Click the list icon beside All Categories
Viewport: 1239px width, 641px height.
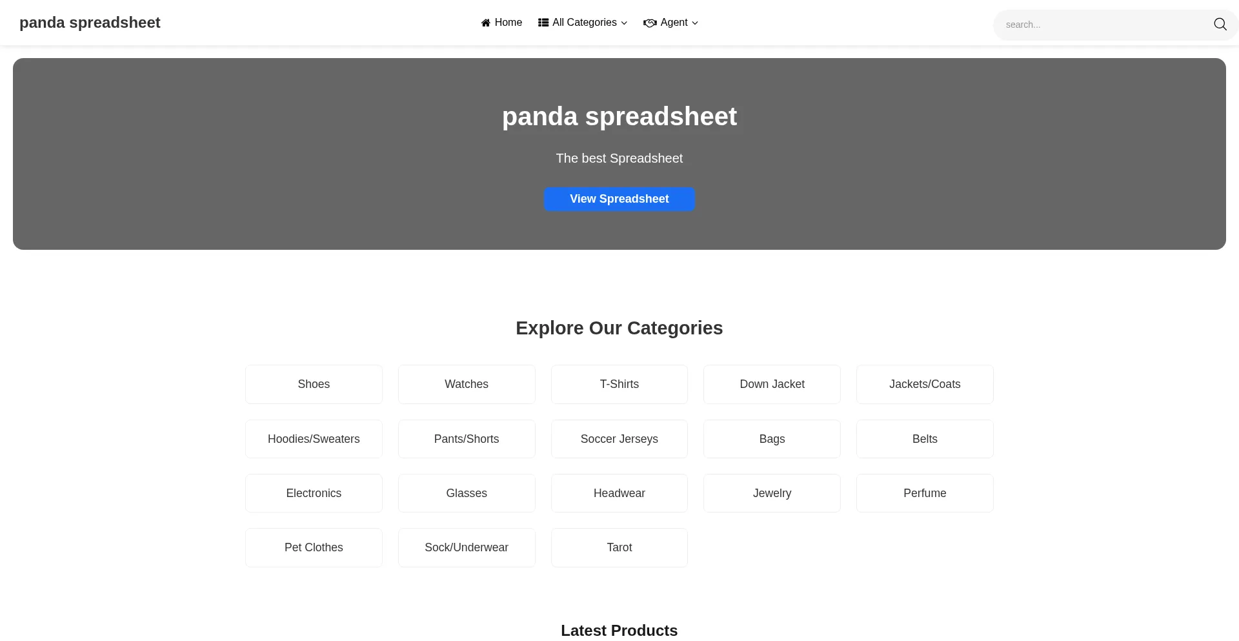(543, 23)
